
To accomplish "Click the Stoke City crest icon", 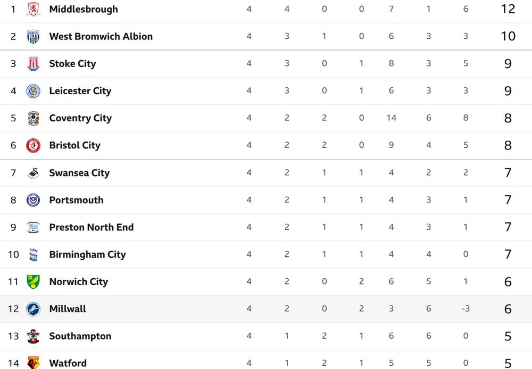I will (33, 64).
